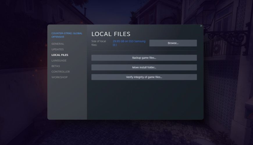Viewport: 253px width, 145px height.
Task: Click the 29.95 GB on SSD Samsung link
Action: [x=129, y=43]
